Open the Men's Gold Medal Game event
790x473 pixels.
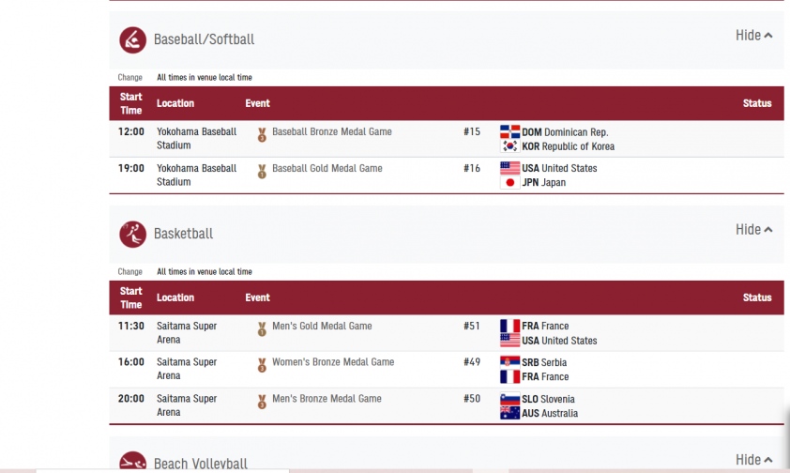click(x=322, y=326)
